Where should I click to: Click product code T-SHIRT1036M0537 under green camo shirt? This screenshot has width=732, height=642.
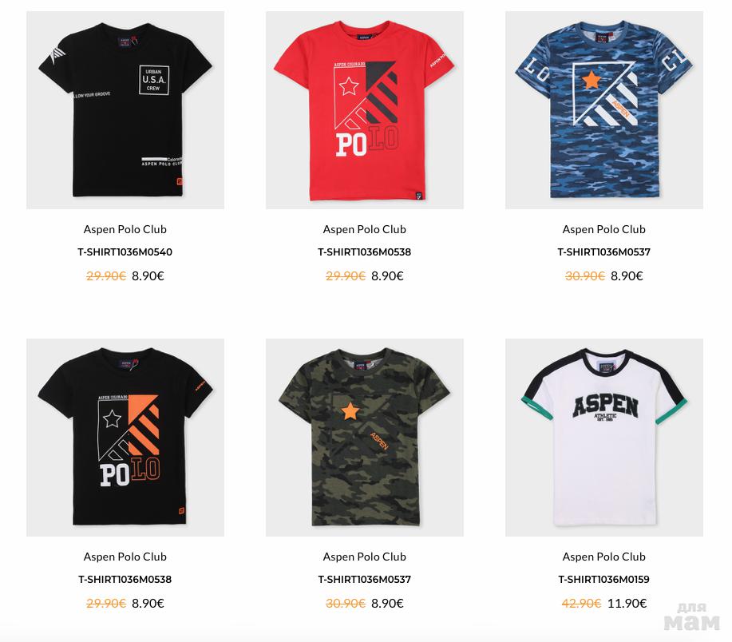tap(365, 580)
